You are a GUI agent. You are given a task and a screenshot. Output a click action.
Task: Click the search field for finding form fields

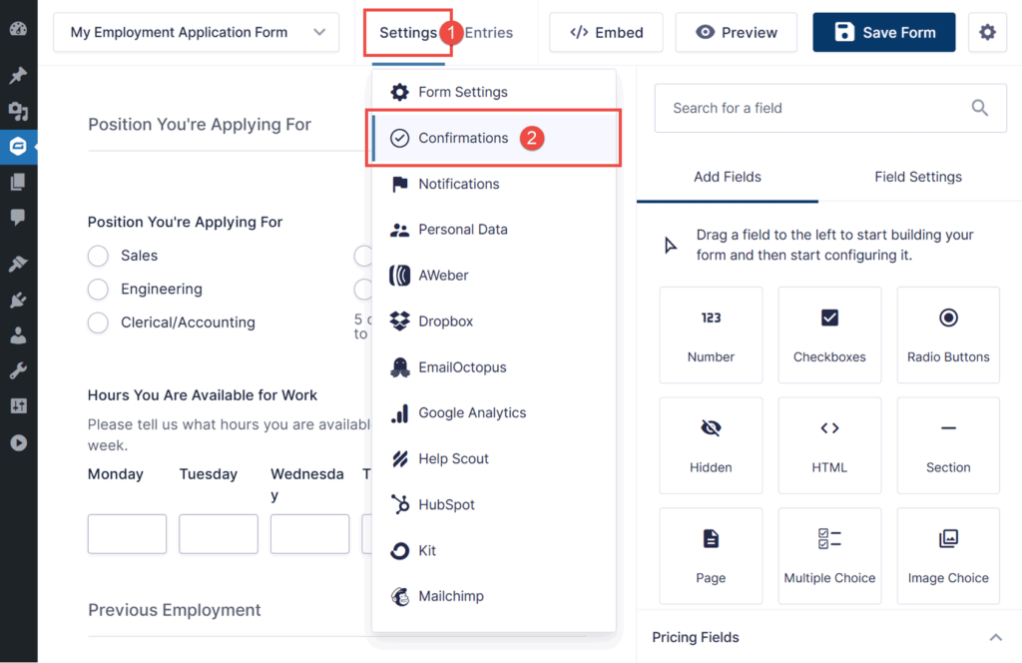[829, 108]
